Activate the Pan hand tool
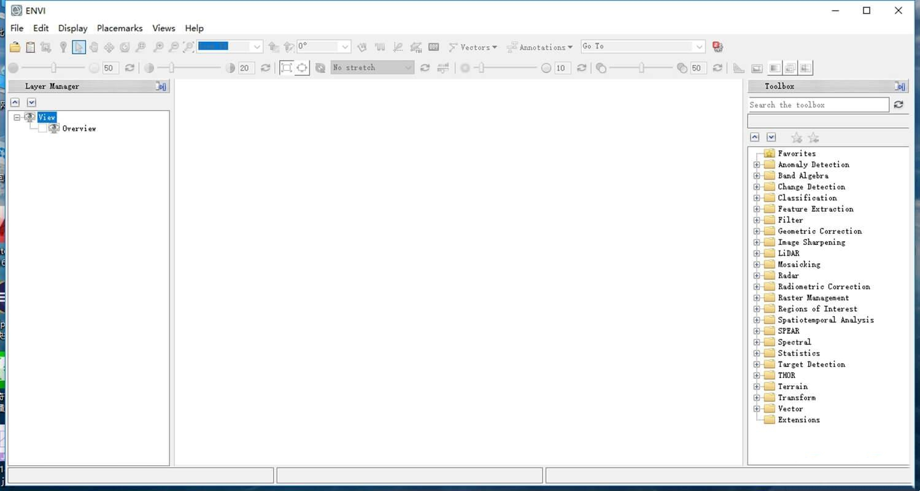920x491 pixels. (94, 47)
